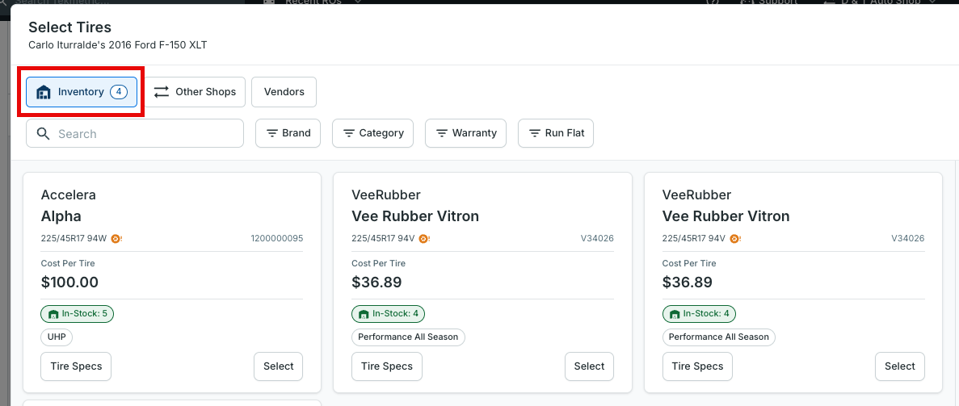Toggle the Run Flat filter
The image size is (959, 406).
pyautogui.click(x=555, y=133)
